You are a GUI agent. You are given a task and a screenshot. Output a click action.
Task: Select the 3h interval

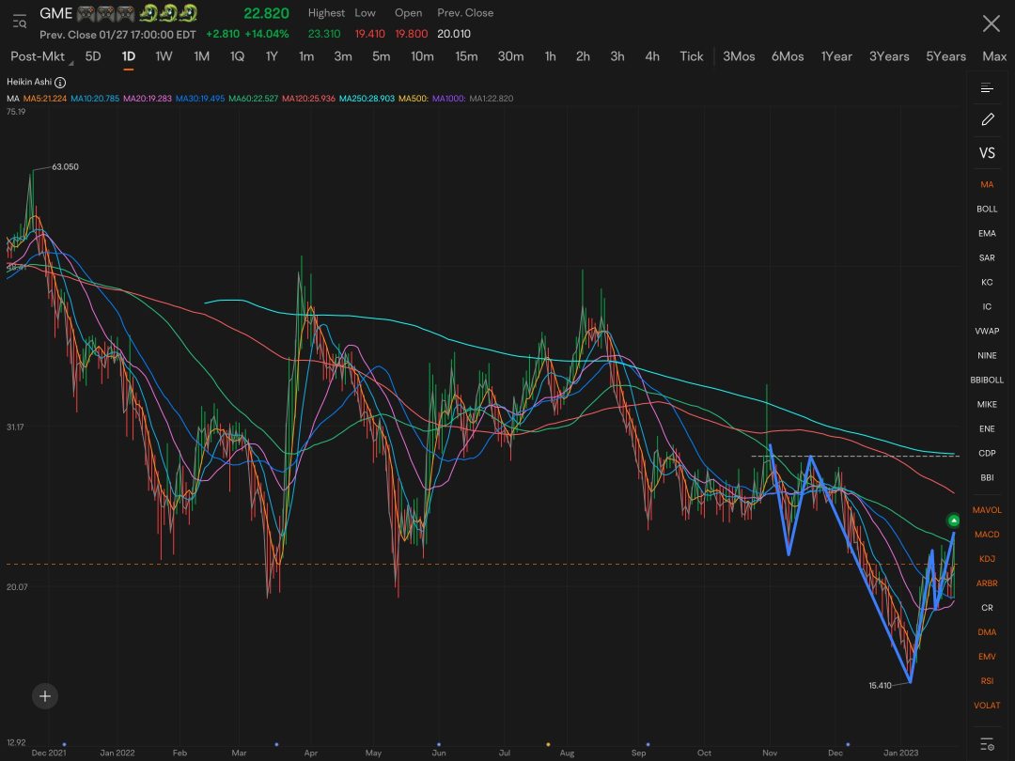pos(617,56)
